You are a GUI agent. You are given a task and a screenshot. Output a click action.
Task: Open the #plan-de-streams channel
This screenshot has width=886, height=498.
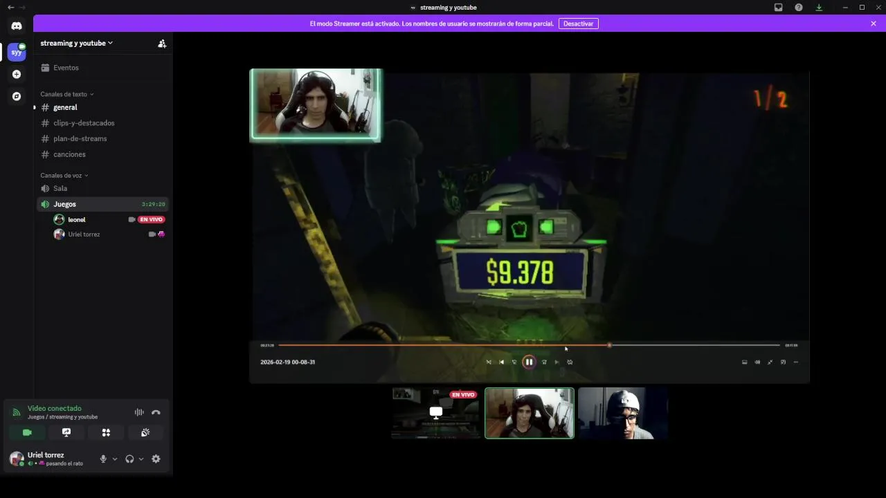(x=103, y=138)
